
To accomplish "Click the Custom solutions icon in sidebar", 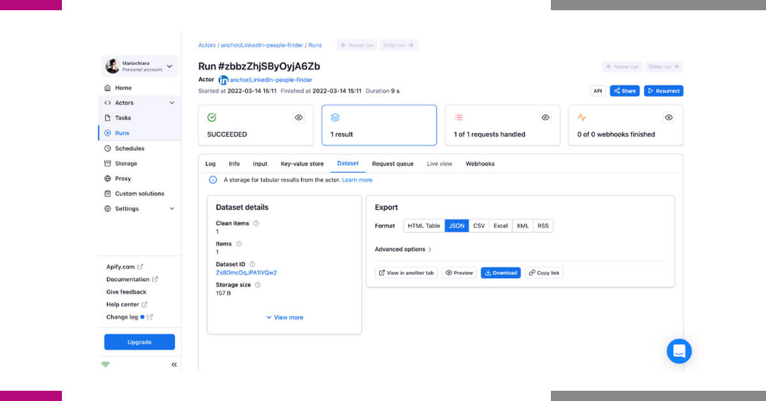I will [107, 194].
